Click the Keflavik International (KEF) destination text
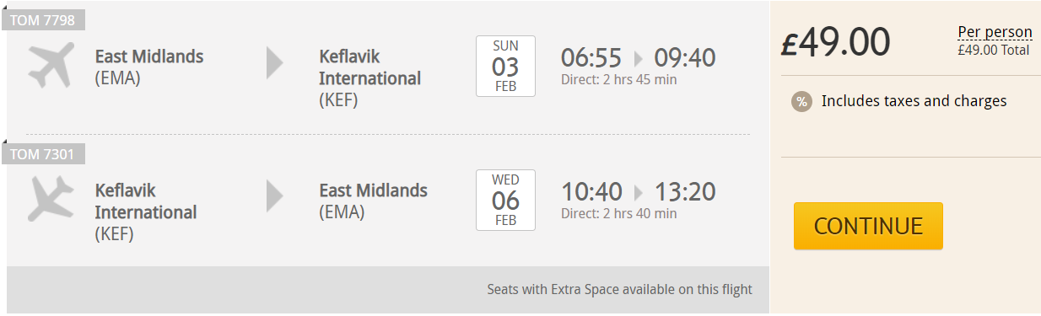 [369, 78]
